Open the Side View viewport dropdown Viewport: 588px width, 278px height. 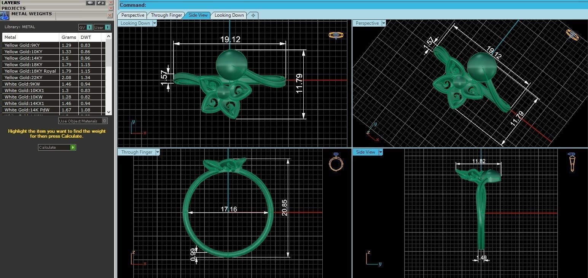(x=381, y=152)
